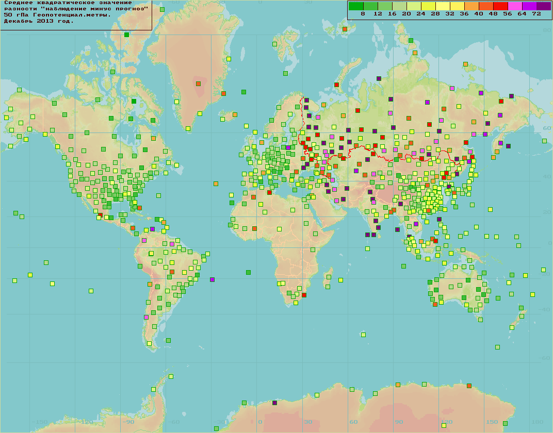Select green marker in sea between Greenland and Norway

(243, 92)
